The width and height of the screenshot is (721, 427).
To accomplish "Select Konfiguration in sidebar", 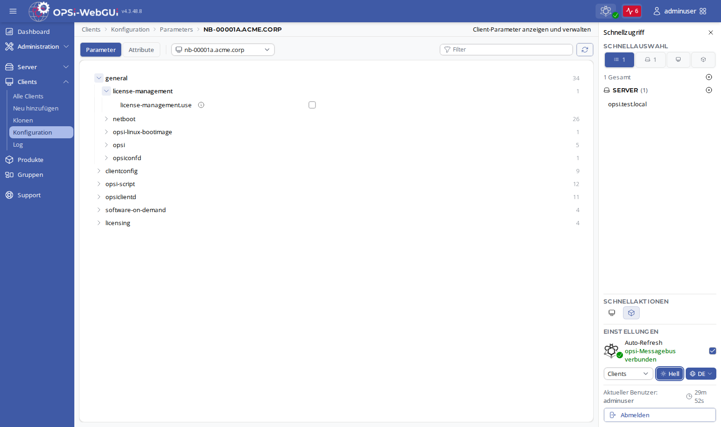I will point(41,132).
